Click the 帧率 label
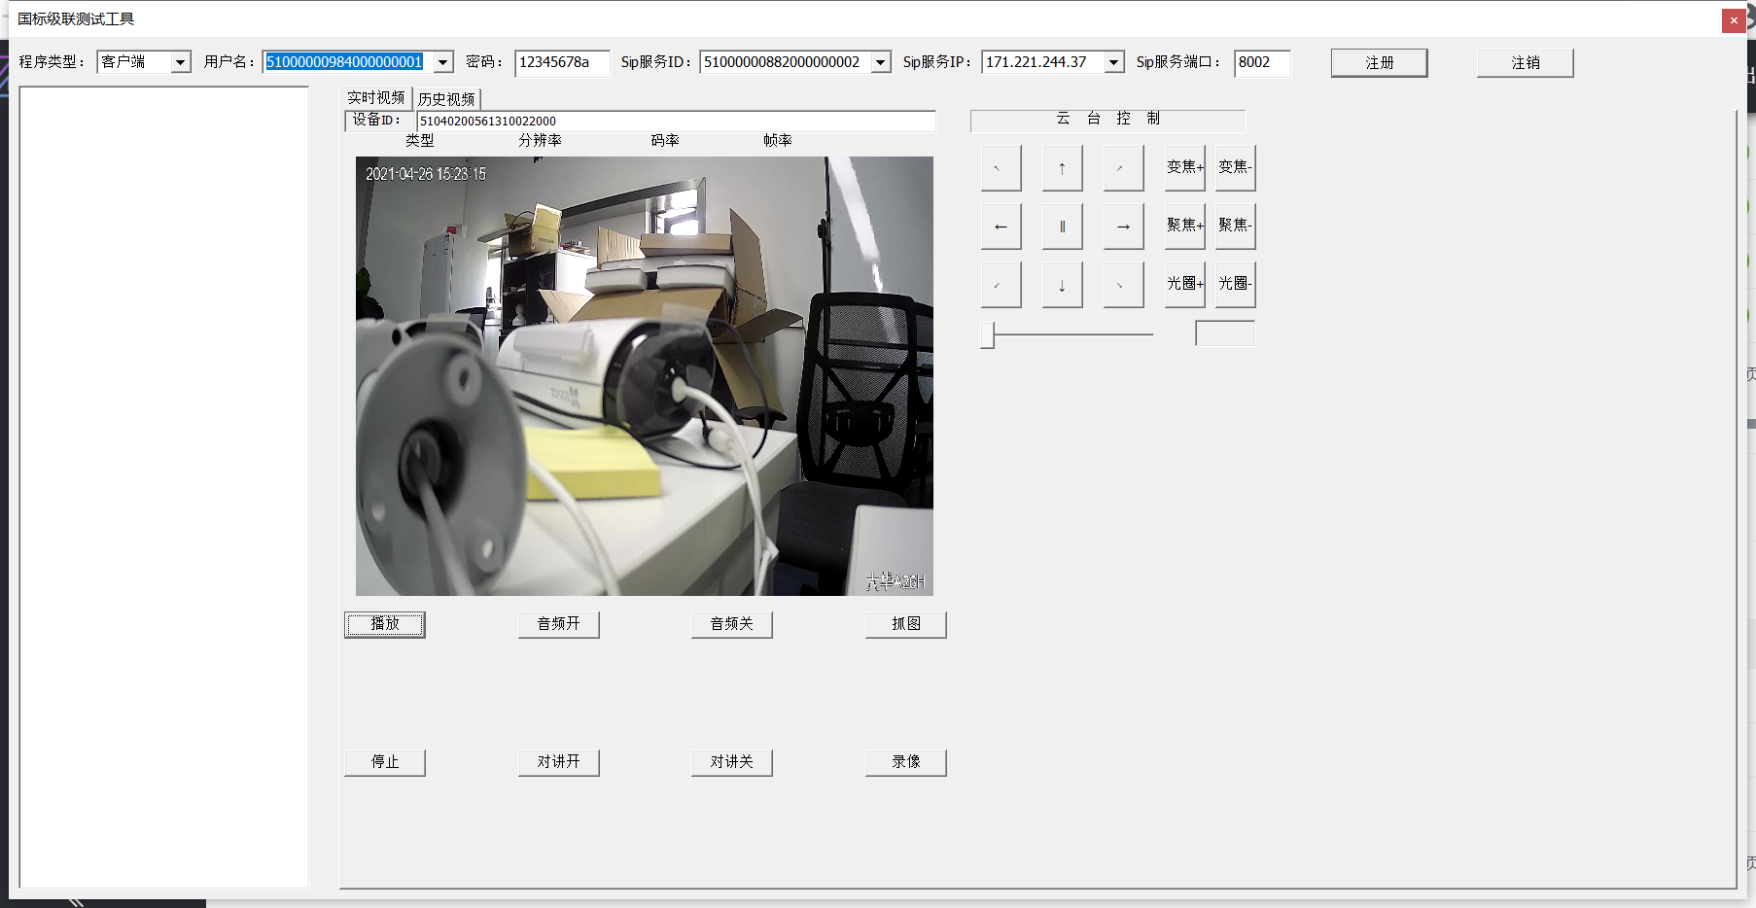This screenshot has height=908, width=1756. pyautogui.click(x=778, y=141)
